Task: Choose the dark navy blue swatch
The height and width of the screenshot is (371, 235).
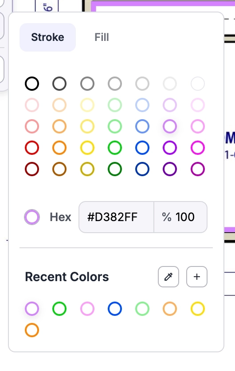Action: click(142, 169)
